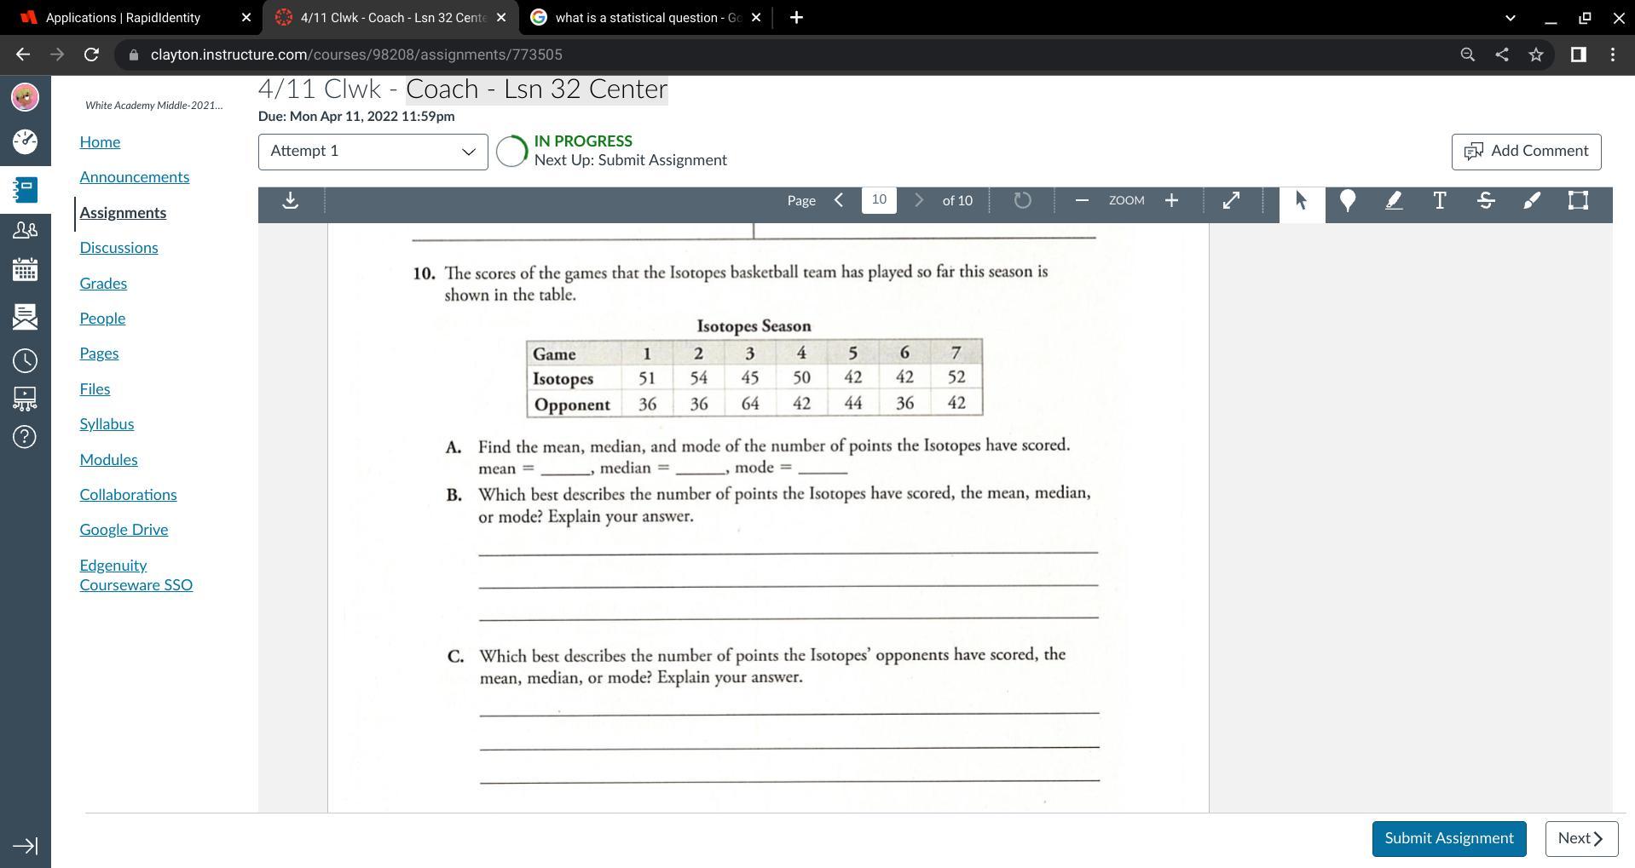Select the free text annotation tool
The height and width of the screenshot is (868, 1635).
[1440, 201]
